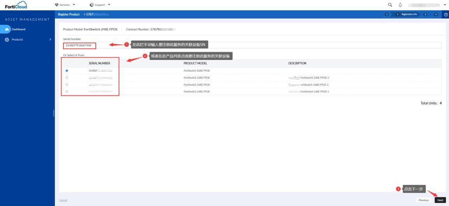The height and width of the screenshot is (206, 449).
Task: Click the Next button
Action: 440,200
